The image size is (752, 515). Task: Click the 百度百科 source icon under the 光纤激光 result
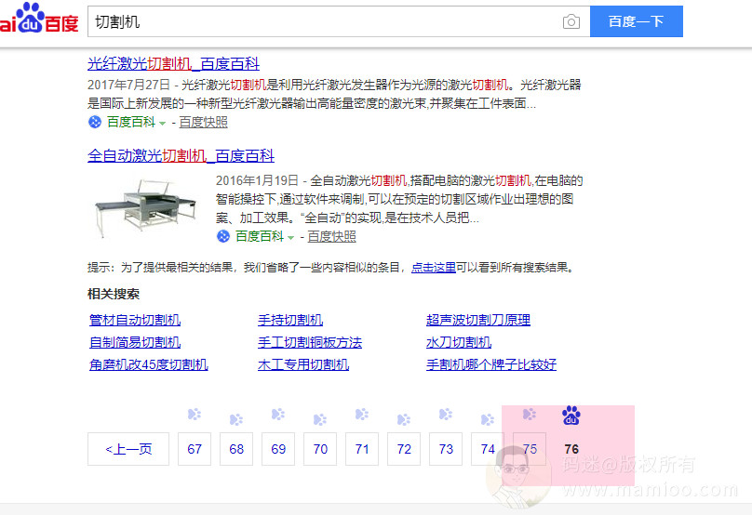tap(95, 122)
